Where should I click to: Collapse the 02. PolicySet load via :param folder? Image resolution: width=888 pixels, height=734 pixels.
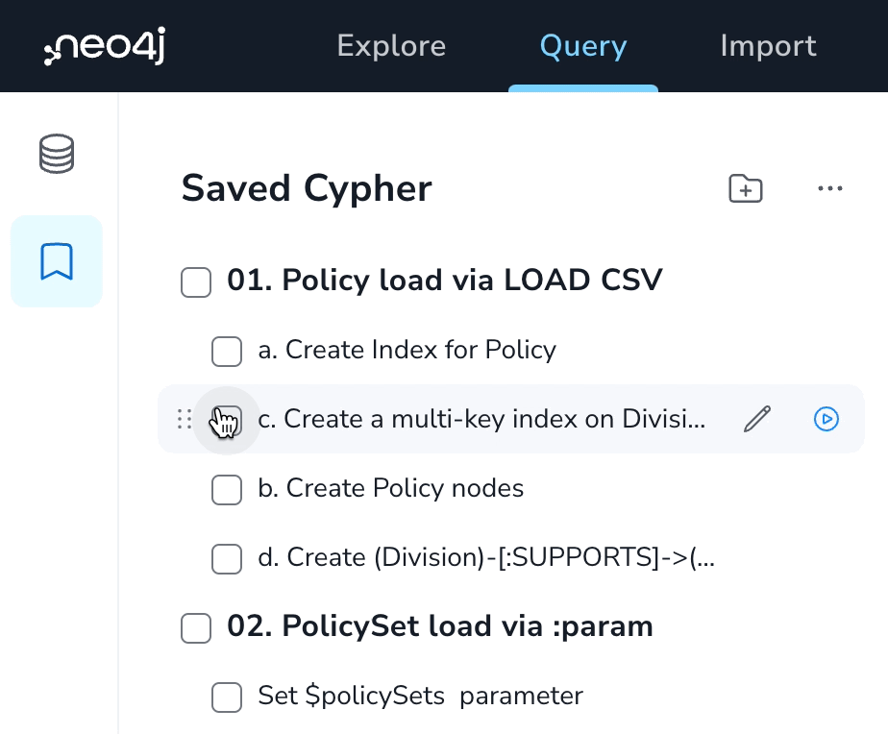click(440, 626)
